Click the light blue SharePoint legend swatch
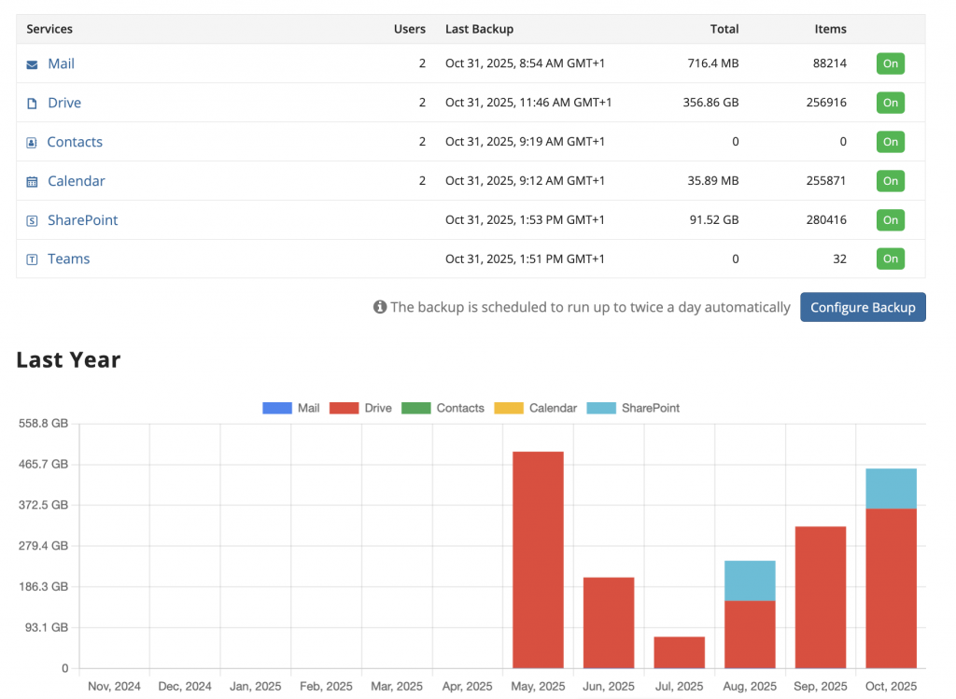Image resolution: width=956 pixels, height=699 pixels. click(x=602, y=408)
